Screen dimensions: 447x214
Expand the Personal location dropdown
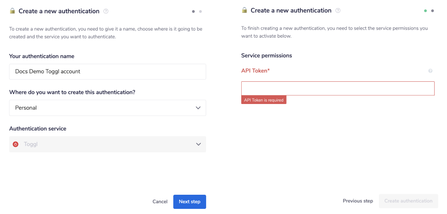click(x=107, y=108)
